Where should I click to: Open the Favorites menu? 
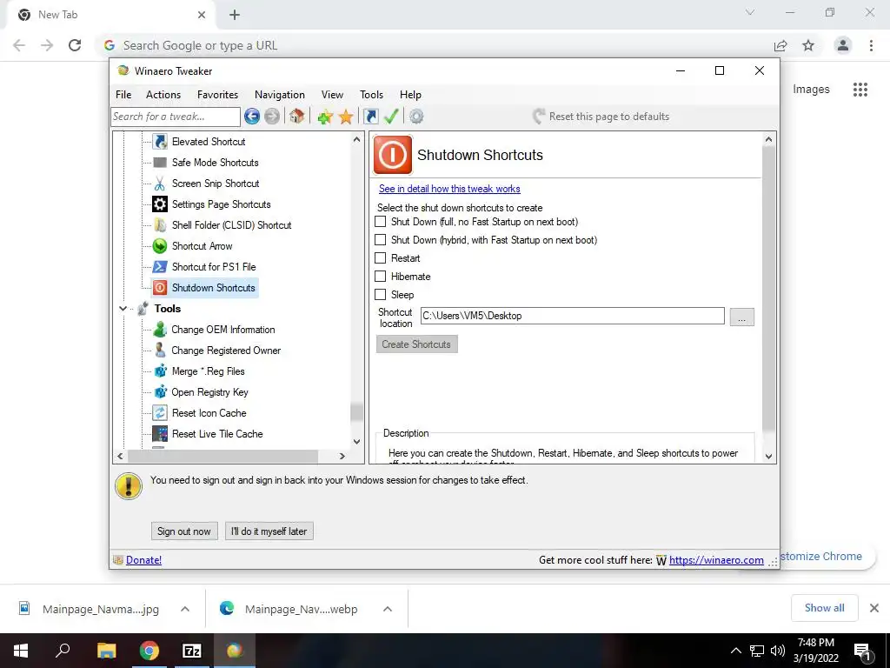[217, 95]
